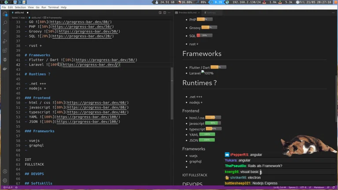Image resolution: width=338 pixels, height=190 pixels.
Task: Open the Search view in activity bar
Action: click(5, 23)
